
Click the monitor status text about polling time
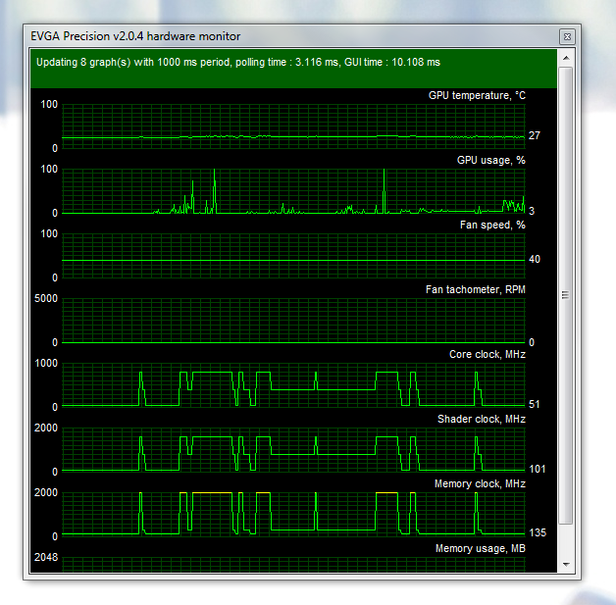tap(238, 63)
